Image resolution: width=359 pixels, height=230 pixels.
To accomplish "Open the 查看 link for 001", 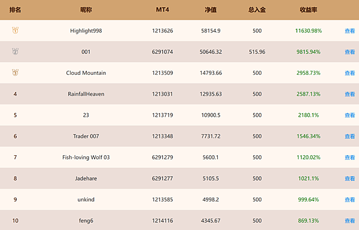I will [x=349, y=52].
